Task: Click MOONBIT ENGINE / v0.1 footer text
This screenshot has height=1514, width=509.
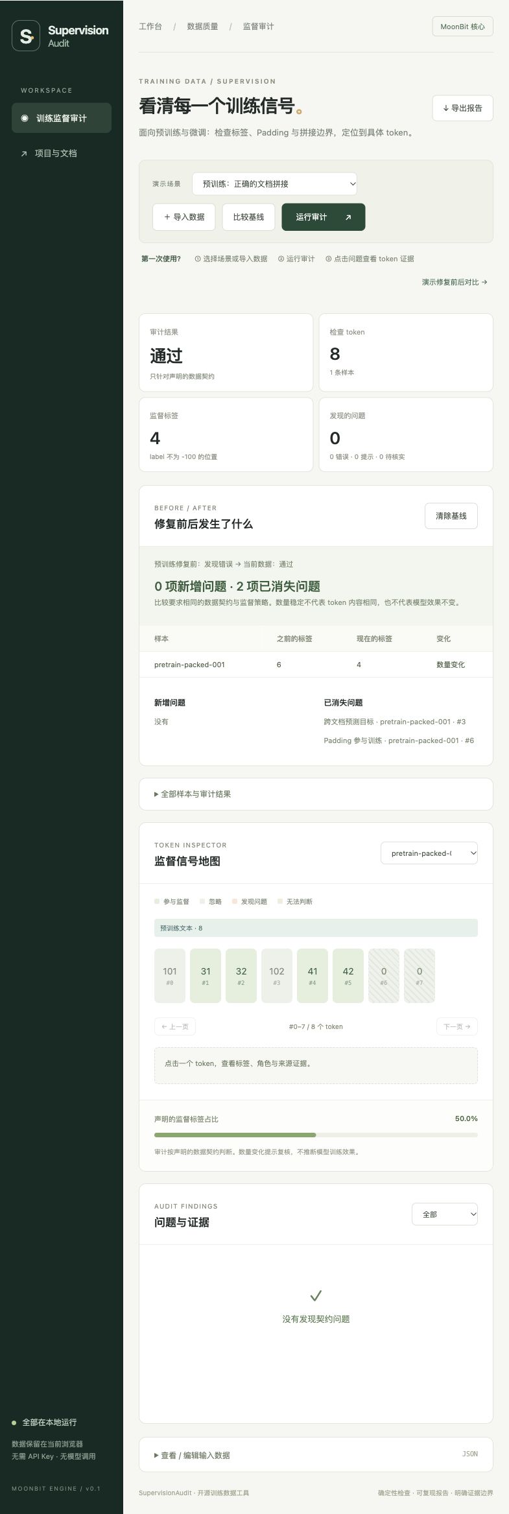Action: (56, 1488)
